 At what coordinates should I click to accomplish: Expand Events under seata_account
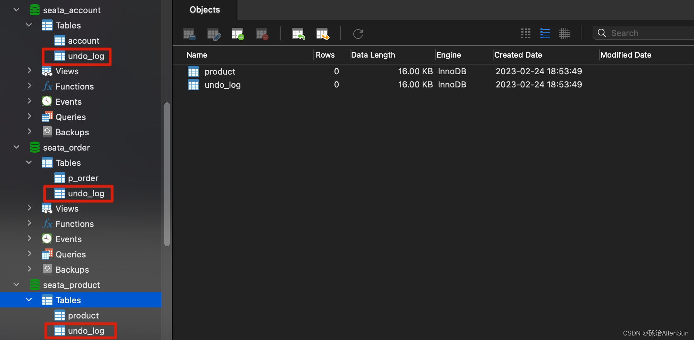[30, 101]
